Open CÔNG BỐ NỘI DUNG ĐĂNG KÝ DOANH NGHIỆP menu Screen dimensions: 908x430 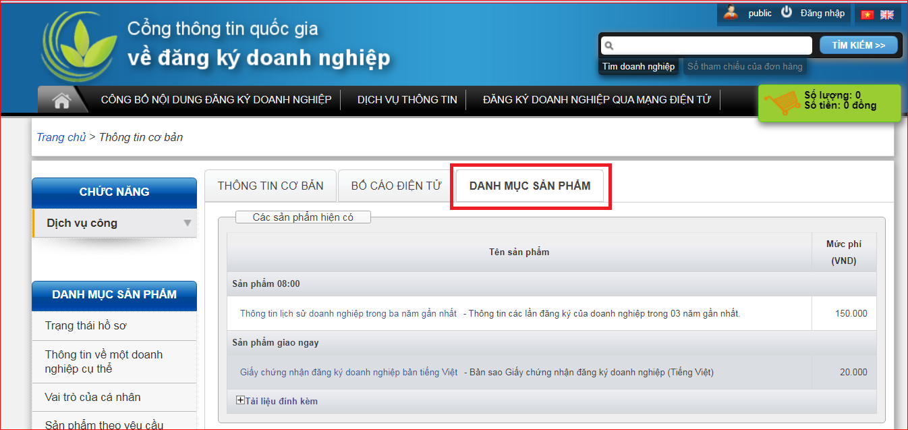point(217,100)
